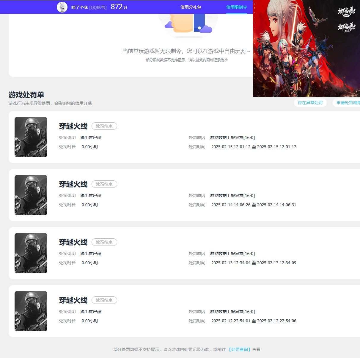Viewport: 360px width, 358px height.
Task: Click the rabbit avatar in the header
Action: pyautogui.click(x=62, y=7)
